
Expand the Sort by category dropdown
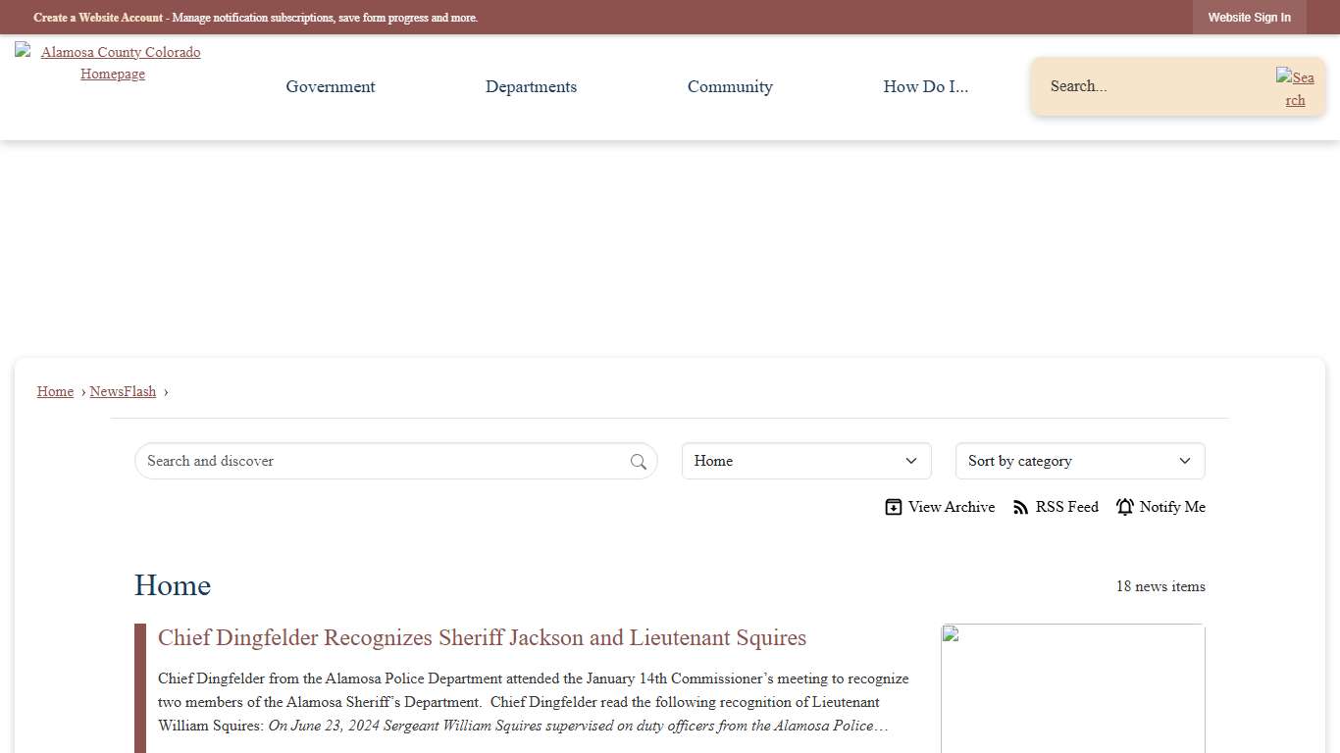click(1080, 461)
